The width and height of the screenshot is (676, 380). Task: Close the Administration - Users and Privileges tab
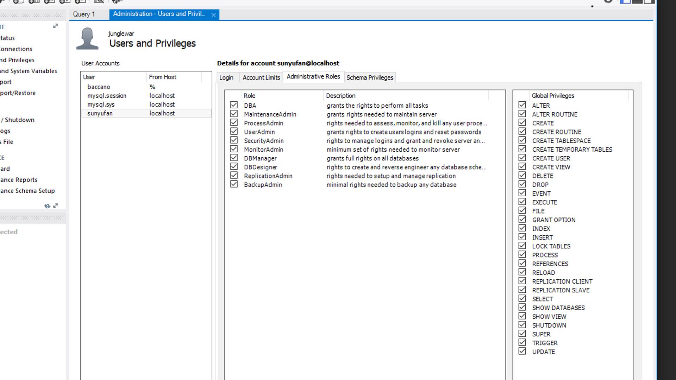(213, 15)
